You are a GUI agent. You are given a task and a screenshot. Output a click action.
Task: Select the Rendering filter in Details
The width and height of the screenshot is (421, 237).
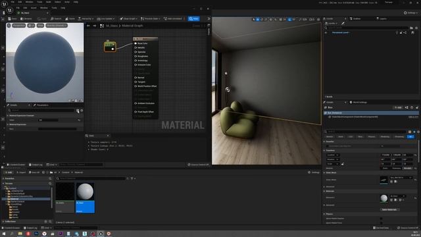tap(385, 137)
